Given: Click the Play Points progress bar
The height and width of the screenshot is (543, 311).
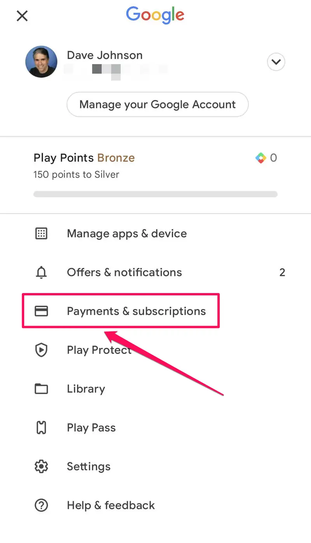Looking at the screenshot, I should pos(155,194).
